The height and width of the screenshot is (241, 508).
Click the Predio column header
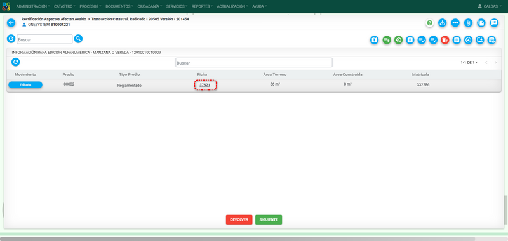pyautogui.click(x=69, y=75)
